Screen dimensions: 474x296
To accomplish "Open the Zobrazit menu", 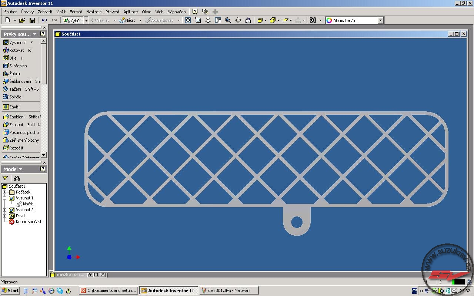I will point(45,12).
